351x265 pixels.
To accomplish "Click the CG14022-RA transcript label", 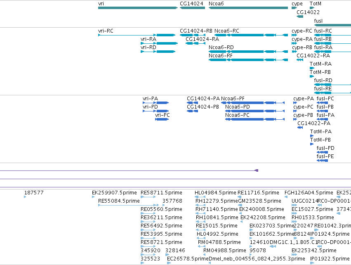I will 313,56.
